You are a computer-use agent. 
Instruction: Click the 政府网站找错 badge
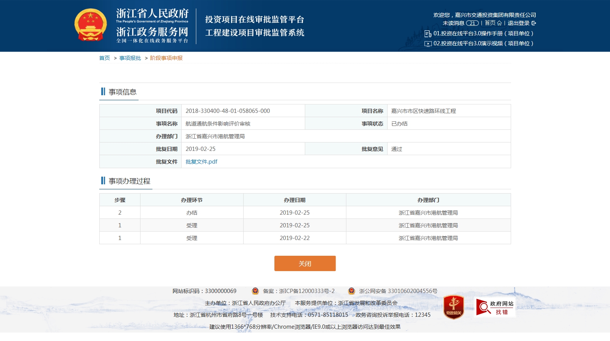click(495, 307)
